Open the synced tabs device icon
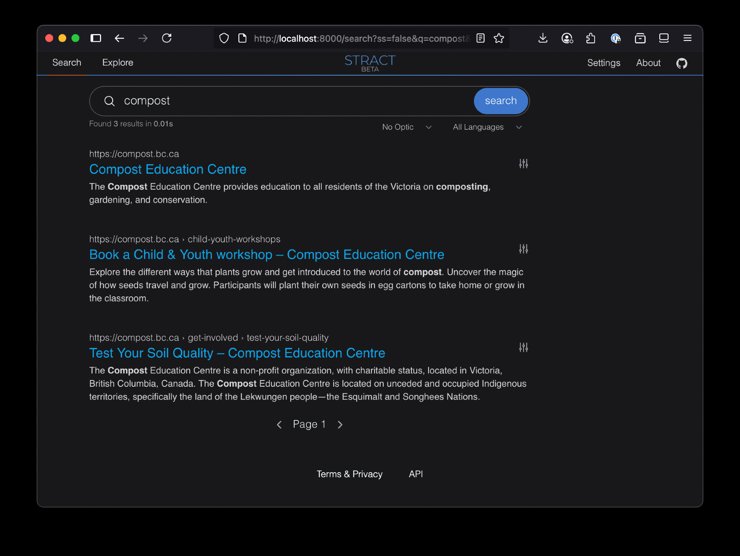The width and height of the screenshot is (740, 556). click(x=664, y=38)
